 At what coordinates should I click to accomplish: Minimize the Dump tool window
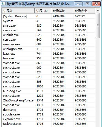tap(78, 4)
